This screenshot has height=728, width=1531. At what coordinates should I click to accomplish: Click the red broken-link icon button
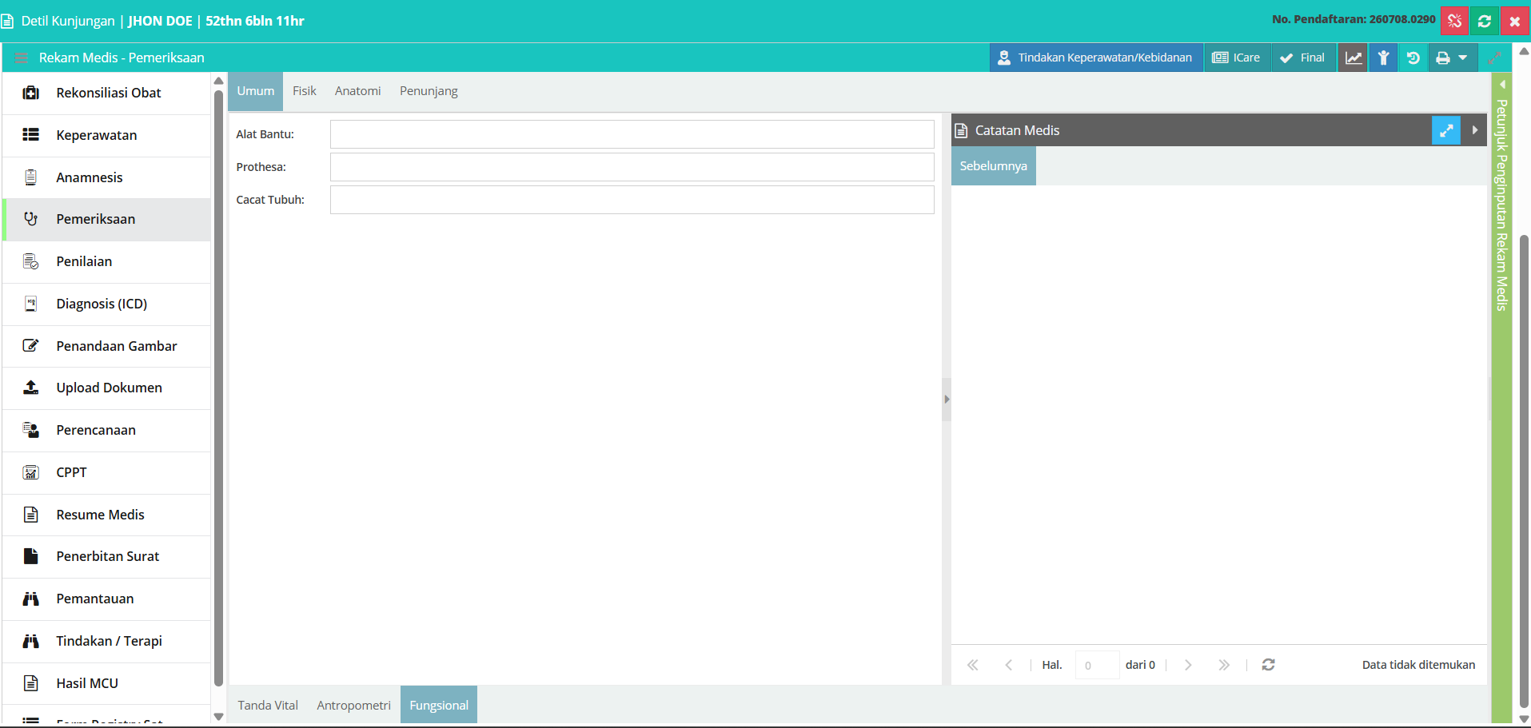point(1454,21)
